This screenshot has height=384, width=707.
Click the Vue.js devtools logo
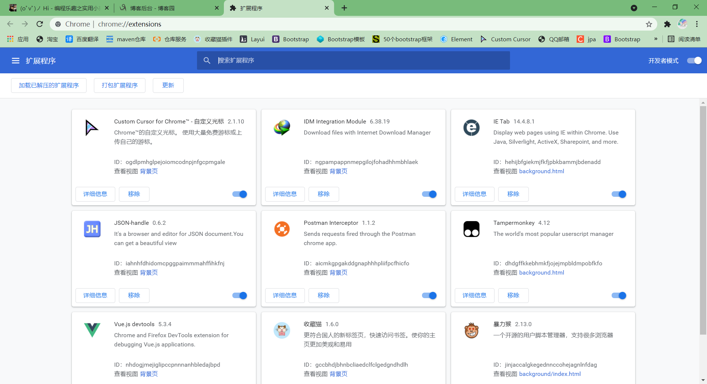[x=92, y=330]
